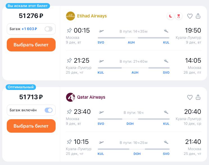Screen dimensions: 209x165
Task: Select the 51 276 ₽ Etihad ticket
Action: 31,45
